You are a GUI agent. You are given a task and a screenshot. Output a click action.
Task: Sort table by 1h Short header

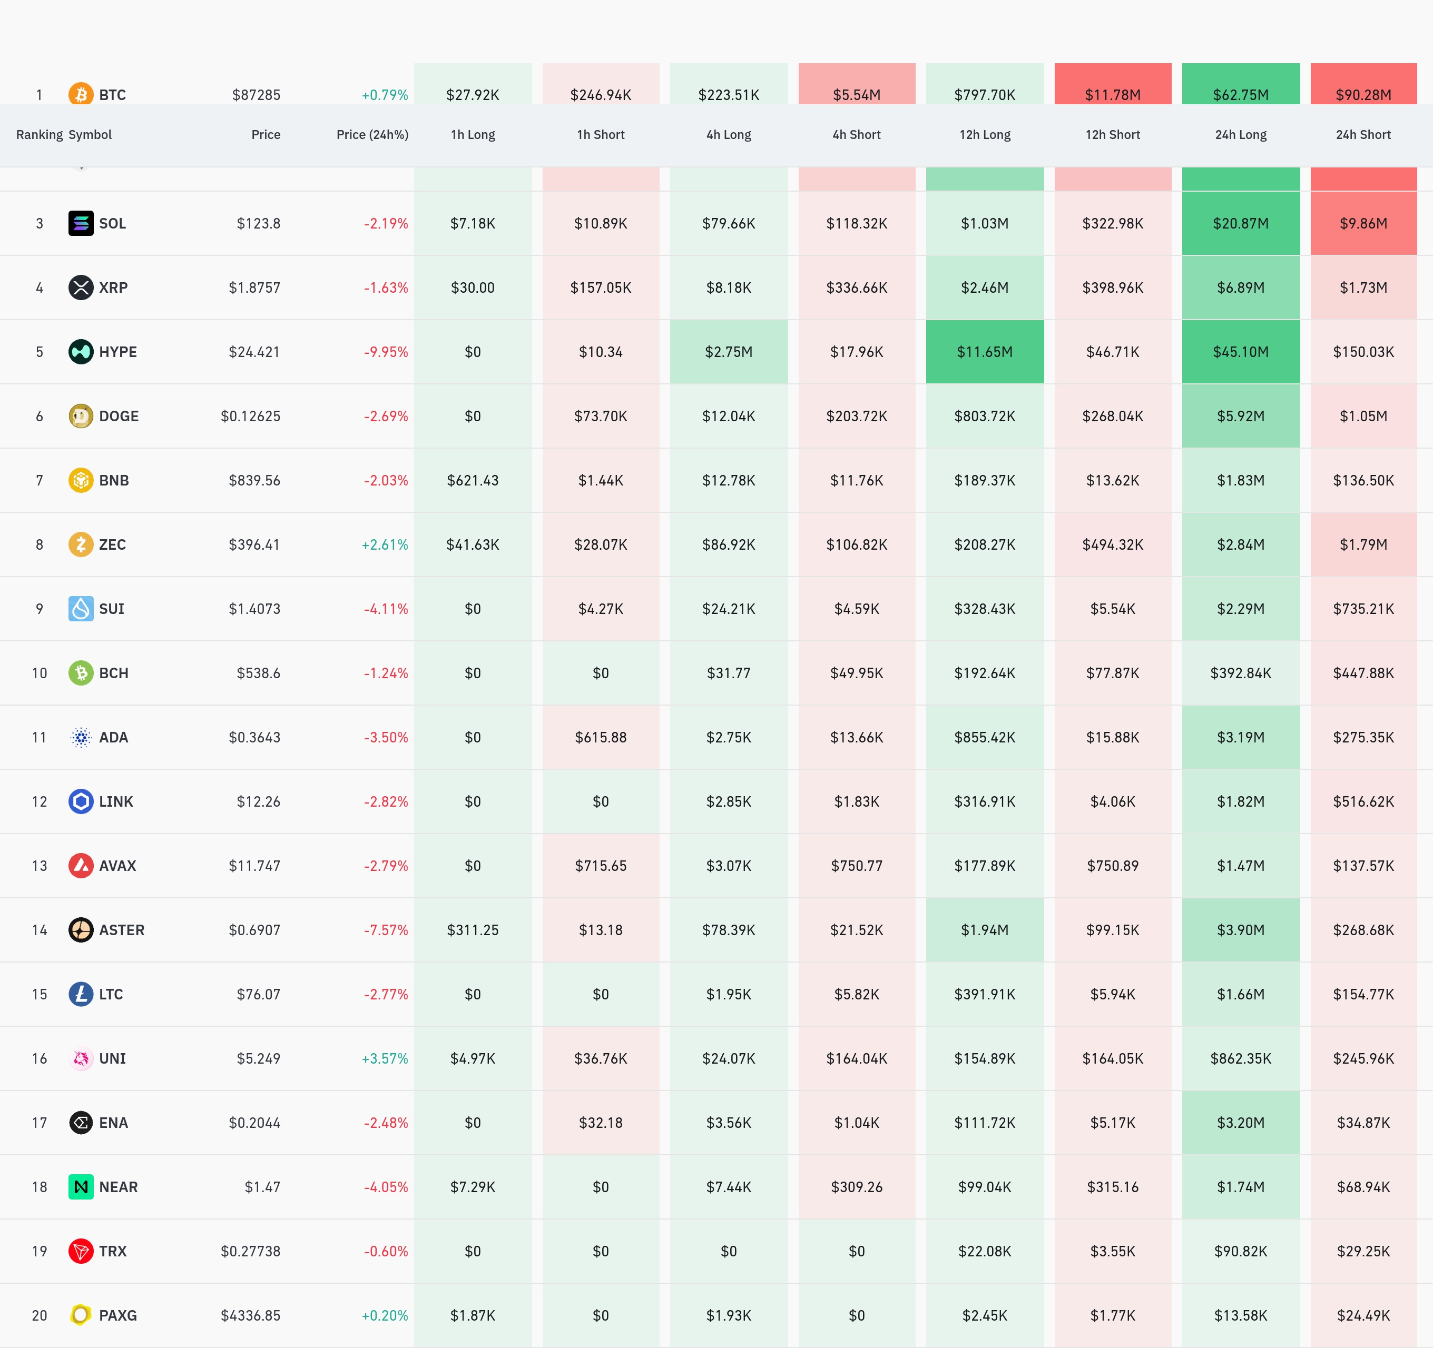point(601,135)
